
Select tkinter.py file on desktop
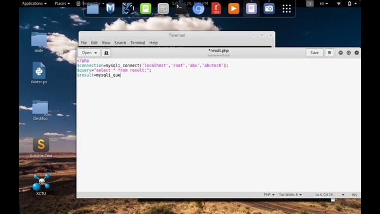pos(39,73)
